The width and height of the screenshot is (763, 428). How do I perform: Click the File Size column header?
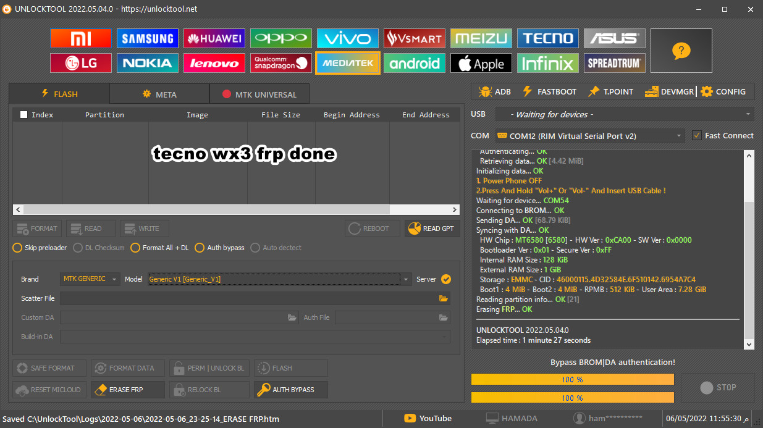tap(280, 115)
